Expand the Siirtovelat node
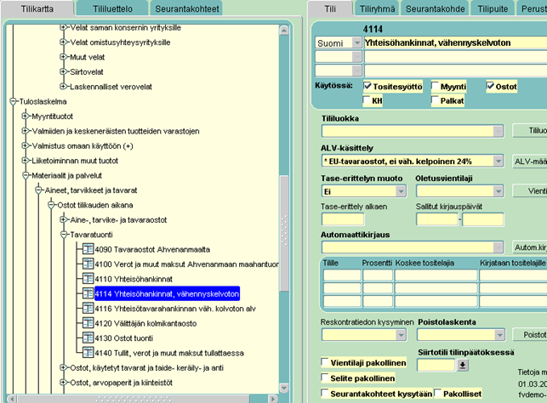The width and height of the screenshot is (547, 403). 63,71
